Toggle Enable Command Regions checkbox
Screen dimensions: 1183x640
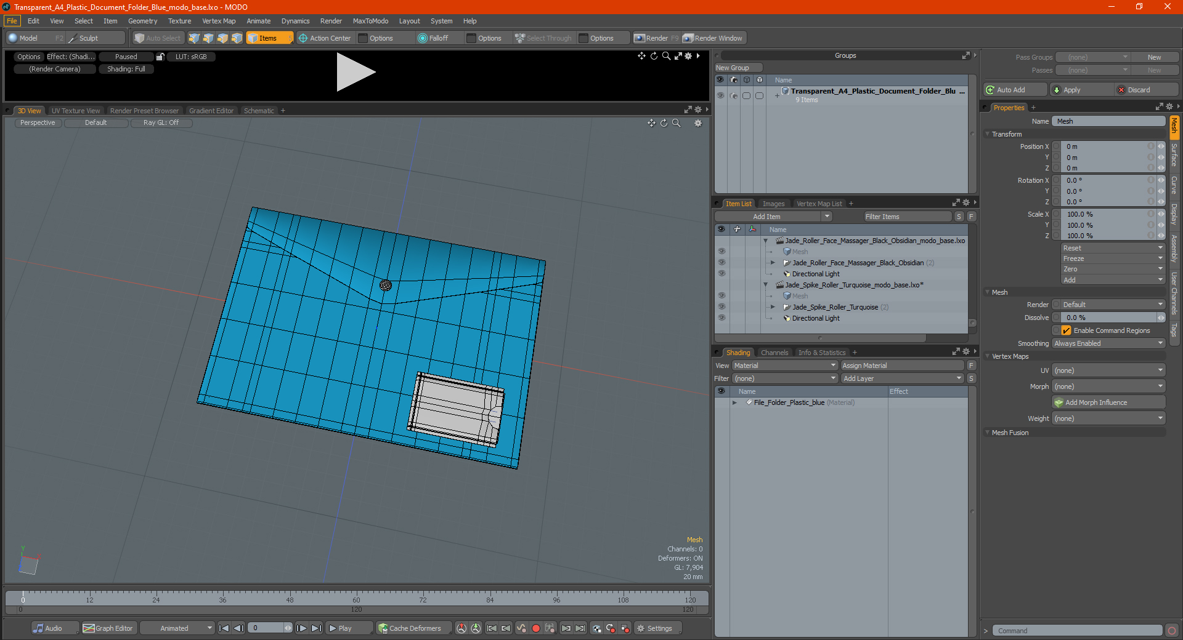[1067, 330]
